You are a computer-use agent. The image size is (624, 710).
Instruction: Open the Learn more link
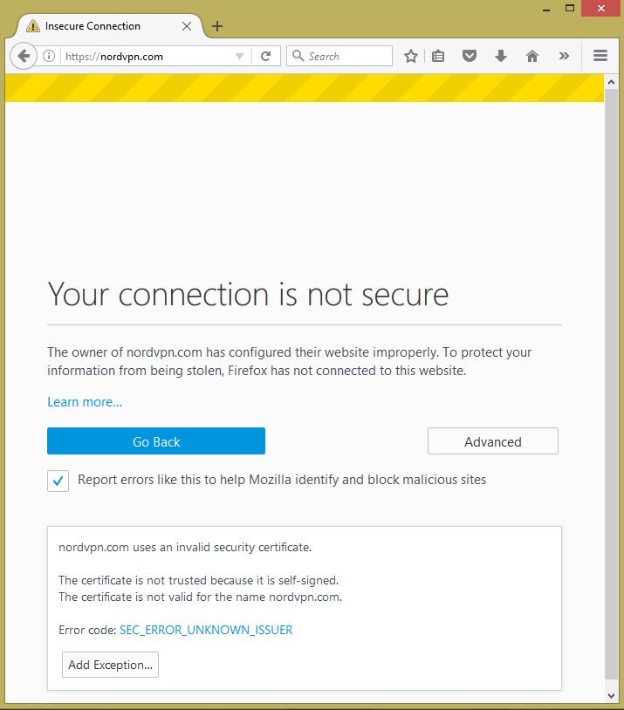coord(85,402)
